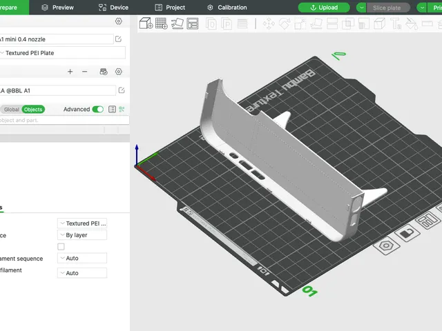Toggle the Advanced switch
Screen dimensions: 442x331
pyautogui.click(x=98, y=109)
